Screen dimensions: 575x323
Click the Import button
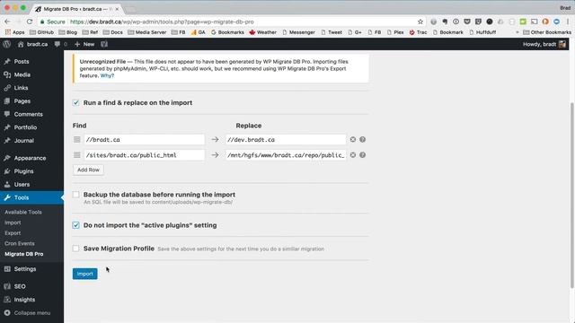(84, 274)
